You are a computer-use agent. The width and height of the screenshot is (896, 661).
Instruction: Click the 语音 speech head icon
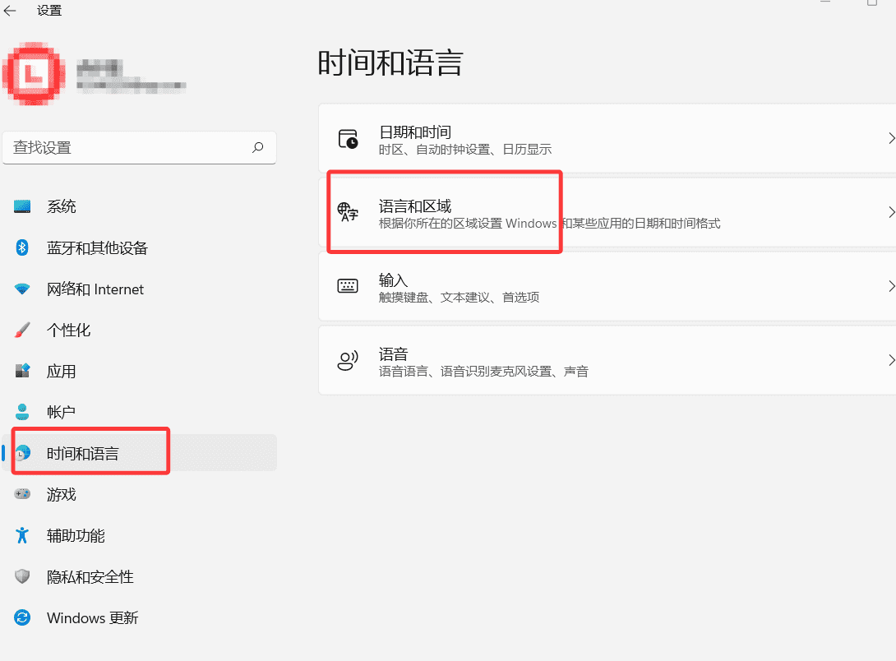click(x=348, y=360)
